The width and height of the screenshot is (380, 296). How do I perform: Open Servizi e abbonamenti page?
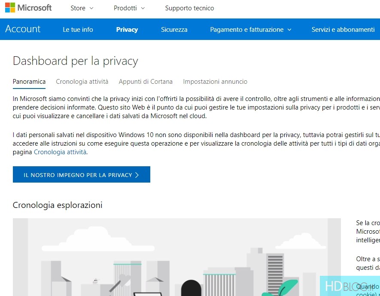pyautogui.click(x=343, y=30)
